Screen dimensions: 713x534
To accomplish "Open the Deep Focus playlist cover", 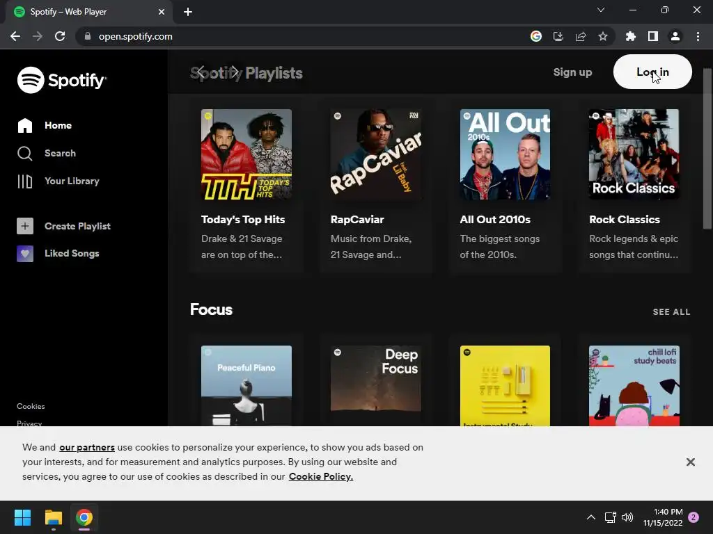I will click(x=375, y=386).
